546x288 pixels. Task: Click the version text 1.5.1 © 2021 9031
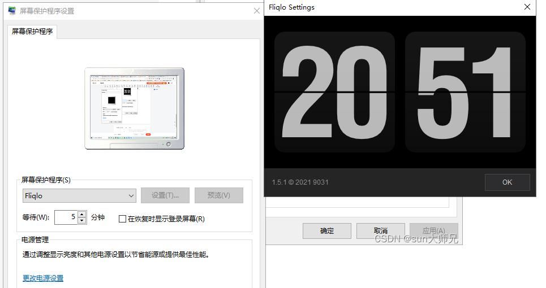(x=300, y=182)
